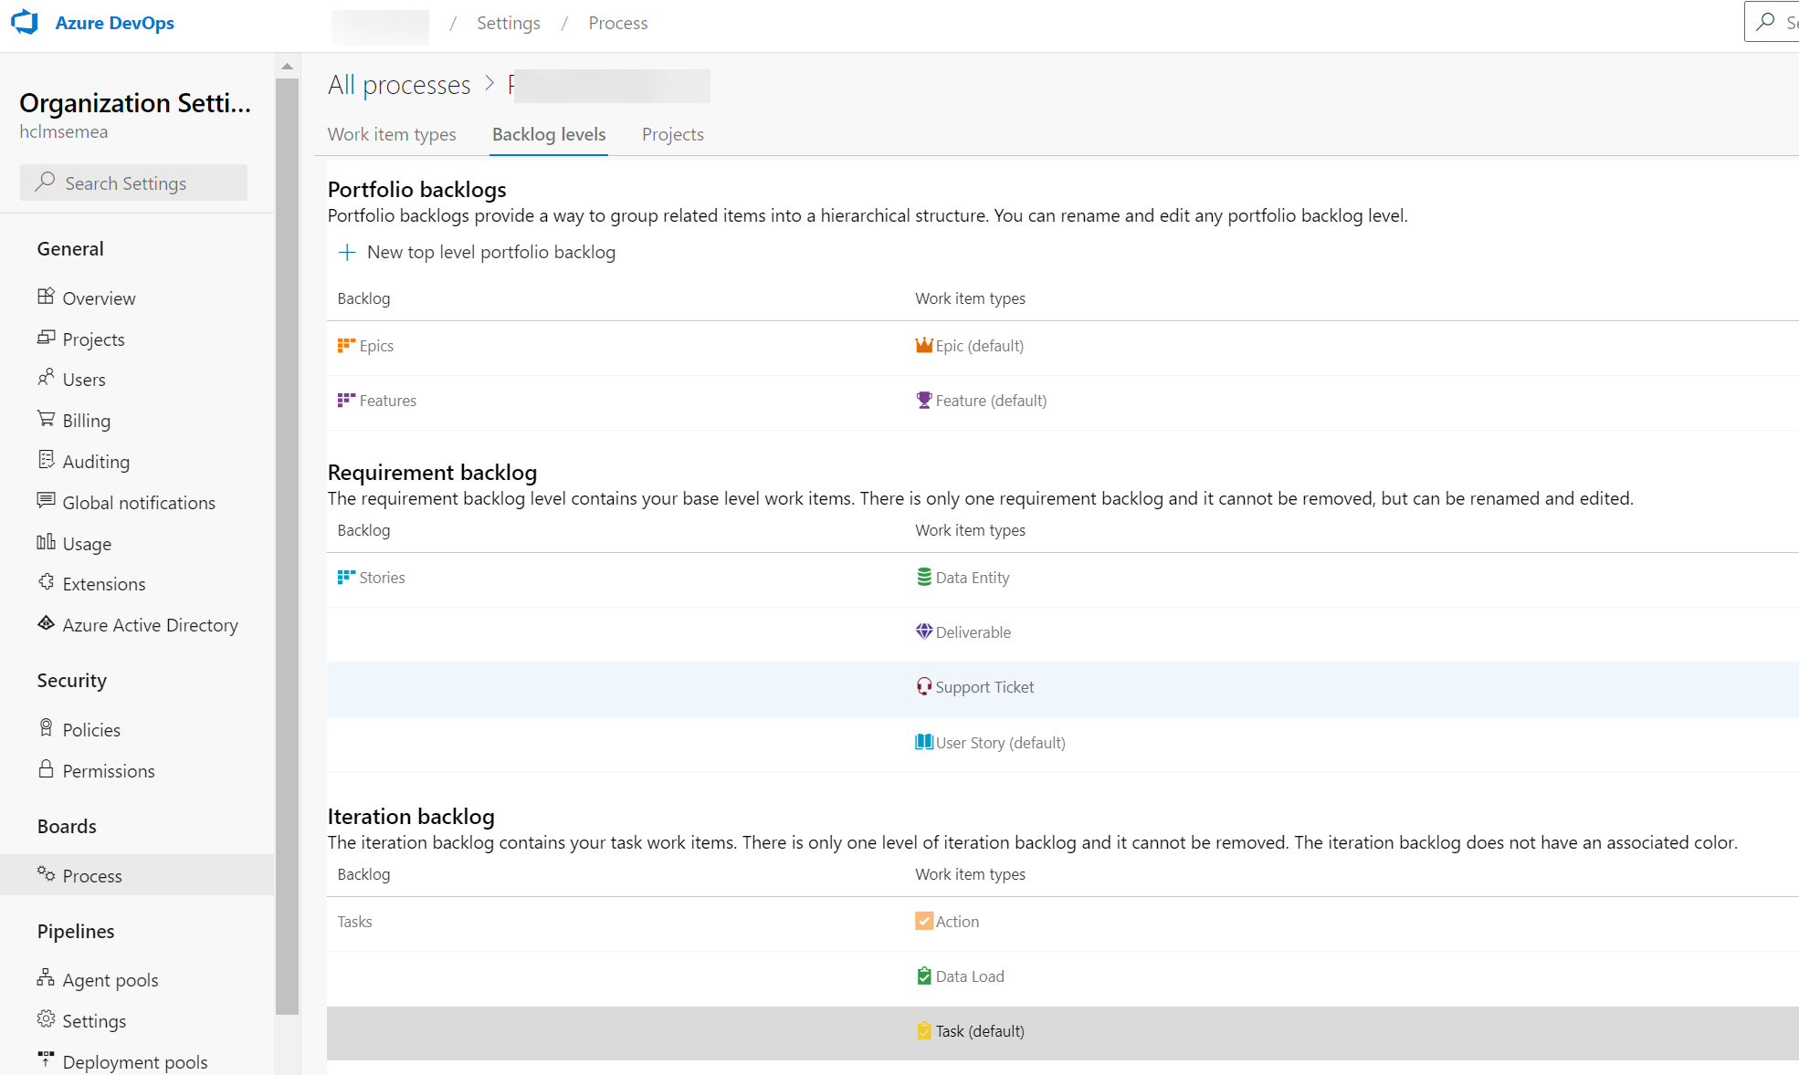The height and width of the screenshot is (1075, 1799).
Task: Open Agent pools in sidebar
Action: point(110,980)
